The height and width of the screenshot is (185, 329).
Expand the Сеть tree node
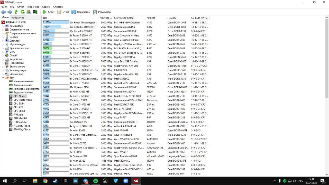click(3, 52)
